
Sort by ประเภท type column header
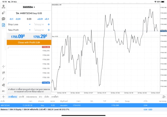(x=41, y=101)
